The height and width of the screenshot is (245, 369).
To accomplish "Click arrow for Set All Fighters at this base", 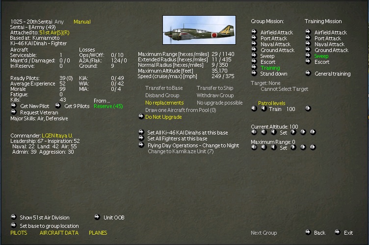I will click(x=141, y=138).
